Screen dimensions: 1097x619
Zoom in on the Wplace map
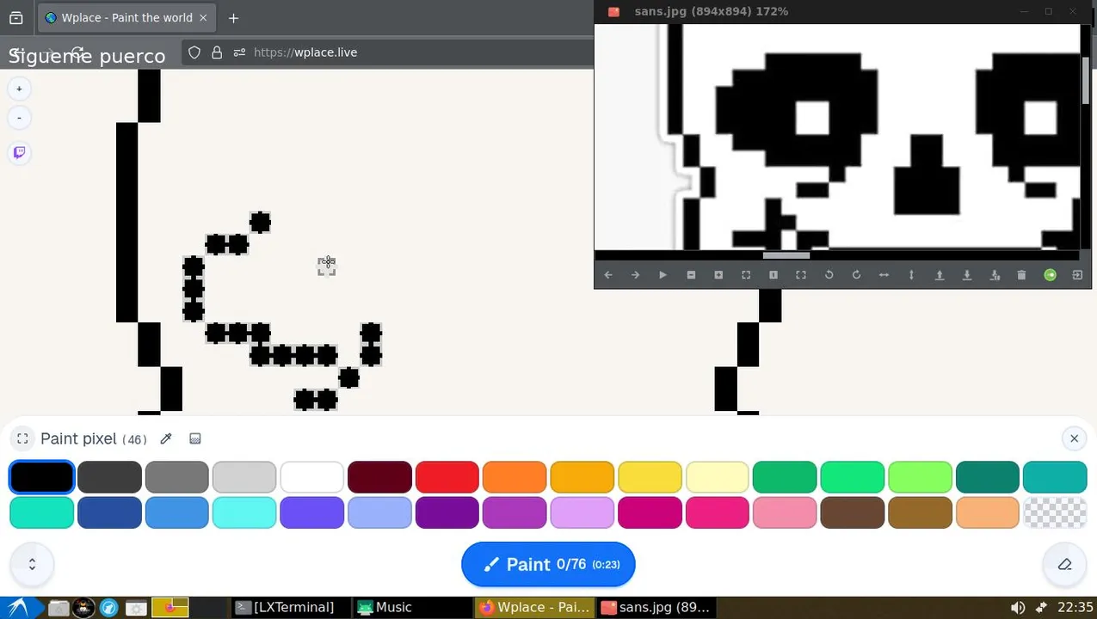click(x=19, y=89)
